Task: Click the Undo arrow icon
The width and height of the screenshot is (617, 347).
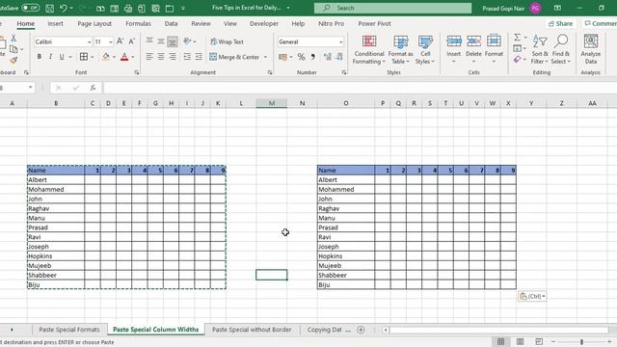Action: pos(64,8)
